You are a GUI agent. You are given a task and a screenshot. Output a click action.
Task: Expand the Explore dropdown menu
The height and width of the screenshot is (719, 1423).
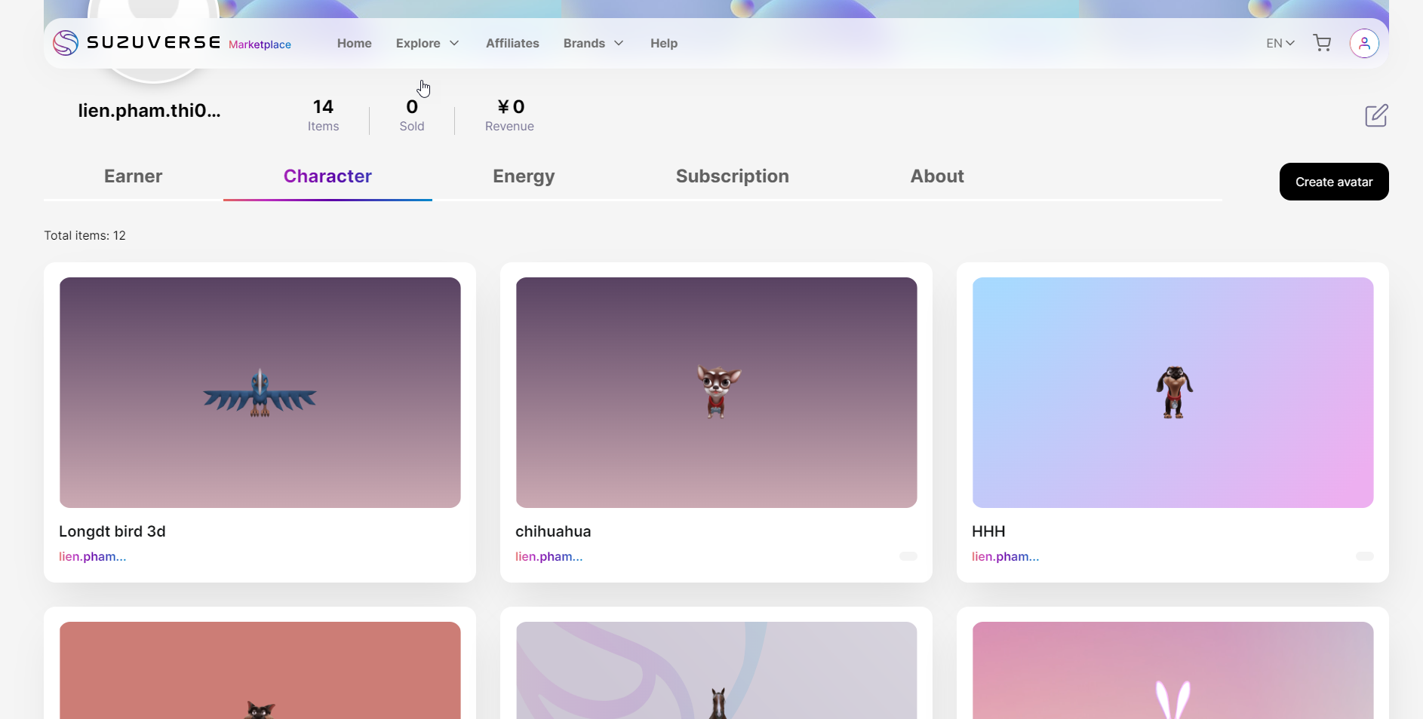pyautogui.click(x=427, y=43)
